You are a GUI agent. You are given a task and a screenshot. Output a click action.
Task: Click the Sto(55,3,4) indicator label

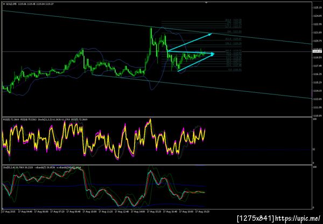click(8, 168)
